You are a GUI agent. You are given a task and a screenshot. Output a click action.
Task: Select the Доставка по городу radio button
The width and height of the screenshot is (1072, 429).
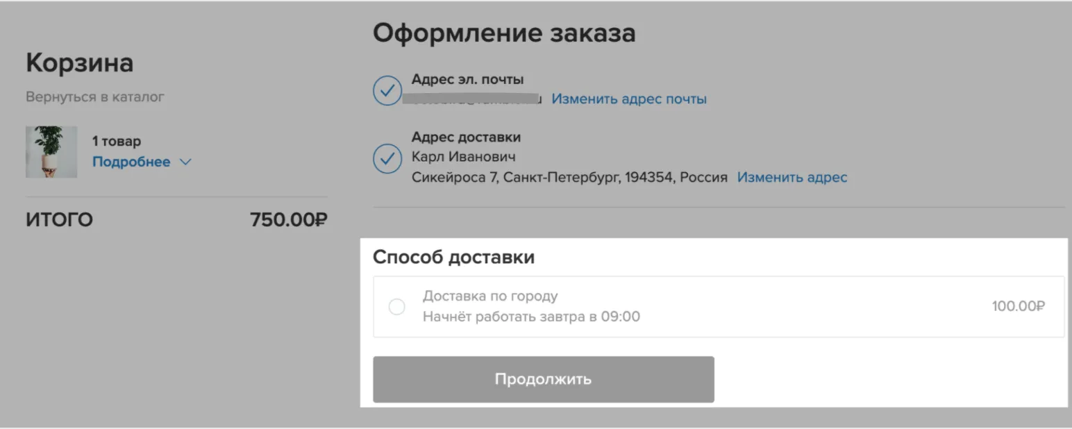(397, 307)
